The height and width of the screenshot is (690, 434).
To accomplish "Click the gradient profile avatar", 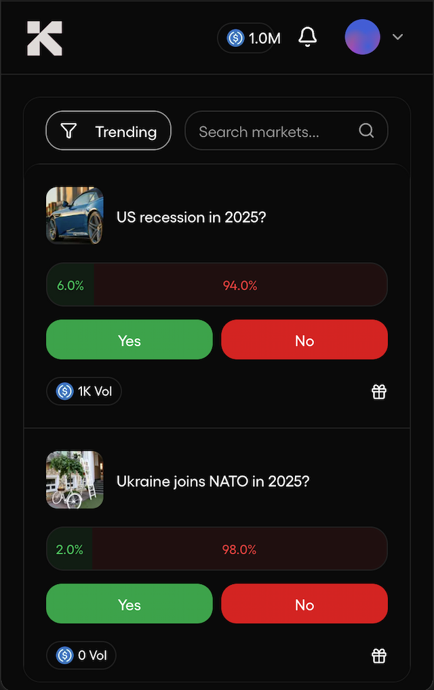I will pos(362,37).
